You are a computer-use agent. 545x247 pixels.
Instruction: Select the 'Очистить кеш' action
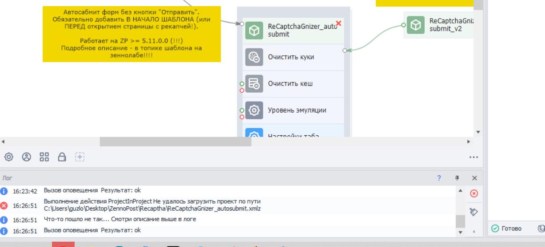coord(294,84)
